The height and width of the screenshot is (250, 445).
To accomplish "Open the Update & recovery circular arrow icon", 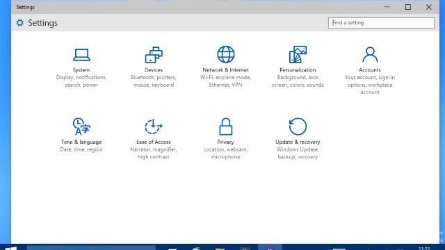I will 298,126.
